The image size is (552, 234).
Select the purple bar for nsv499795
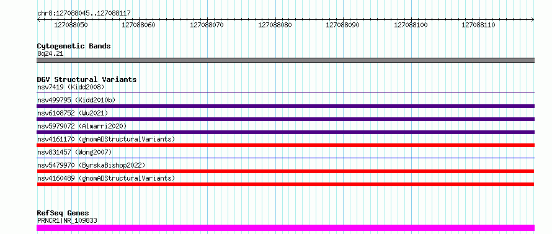(285, 106)
